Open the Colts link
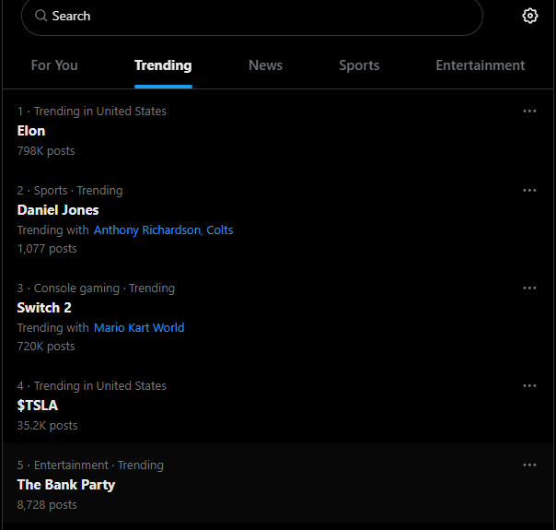This screenshot has height=530, width=556. [x=220, y=230]
